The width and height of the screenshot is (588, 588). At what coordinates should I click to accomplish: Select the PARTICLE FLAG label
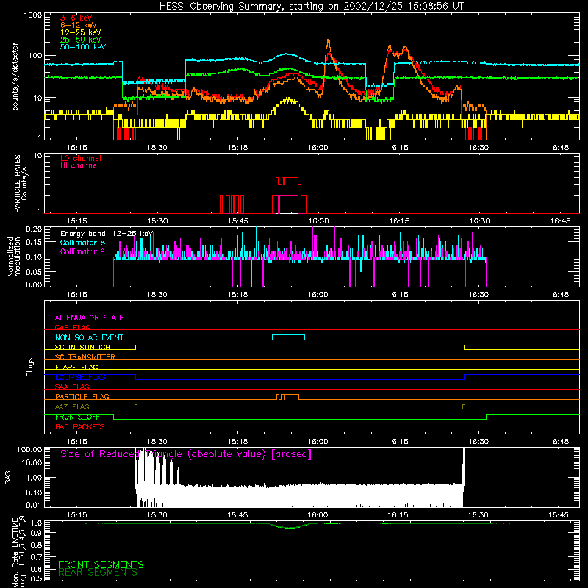click(82, 396)
